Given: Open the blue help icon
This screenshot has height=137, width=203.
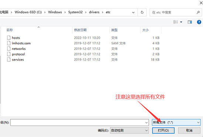Looking at the screenshot, I should tap(199, 22).
